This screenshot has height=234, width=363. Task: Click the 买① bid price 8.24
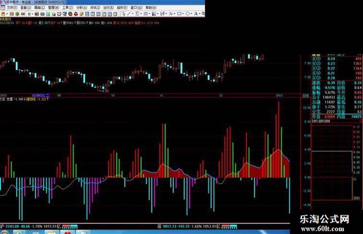tap(331, 59)
